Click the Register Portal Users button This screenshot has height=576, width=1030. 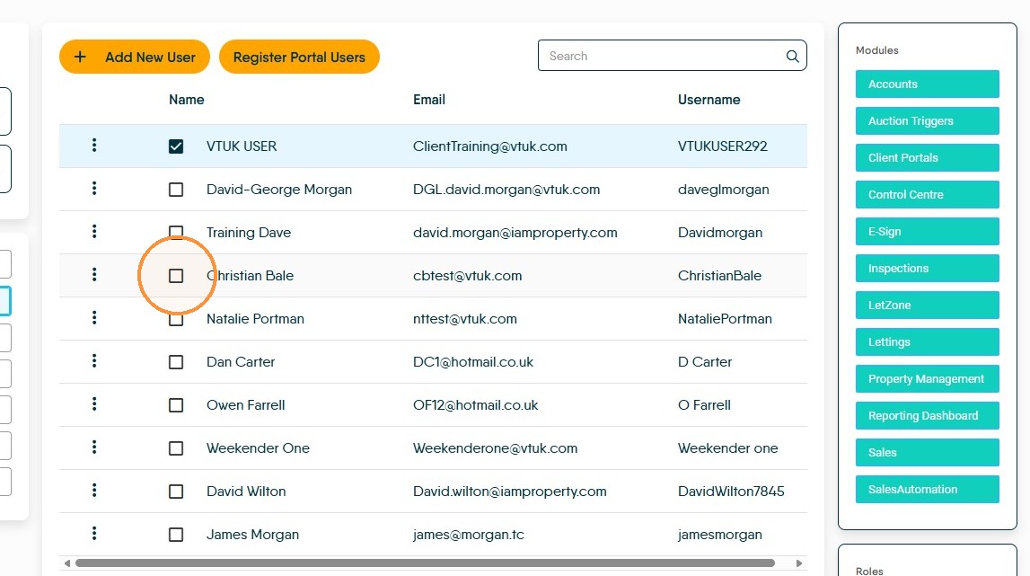click(299, 57)
